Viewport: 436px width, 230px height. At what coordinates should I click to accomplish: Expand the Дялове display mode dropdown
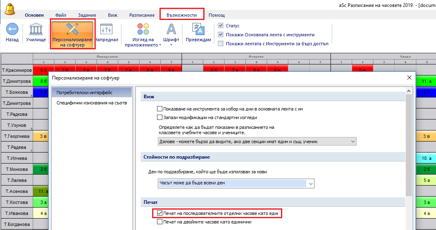pos(353,141)
